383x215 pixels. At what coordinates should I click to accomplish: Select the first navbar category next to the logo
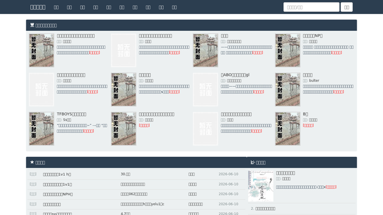click(56, 7)
